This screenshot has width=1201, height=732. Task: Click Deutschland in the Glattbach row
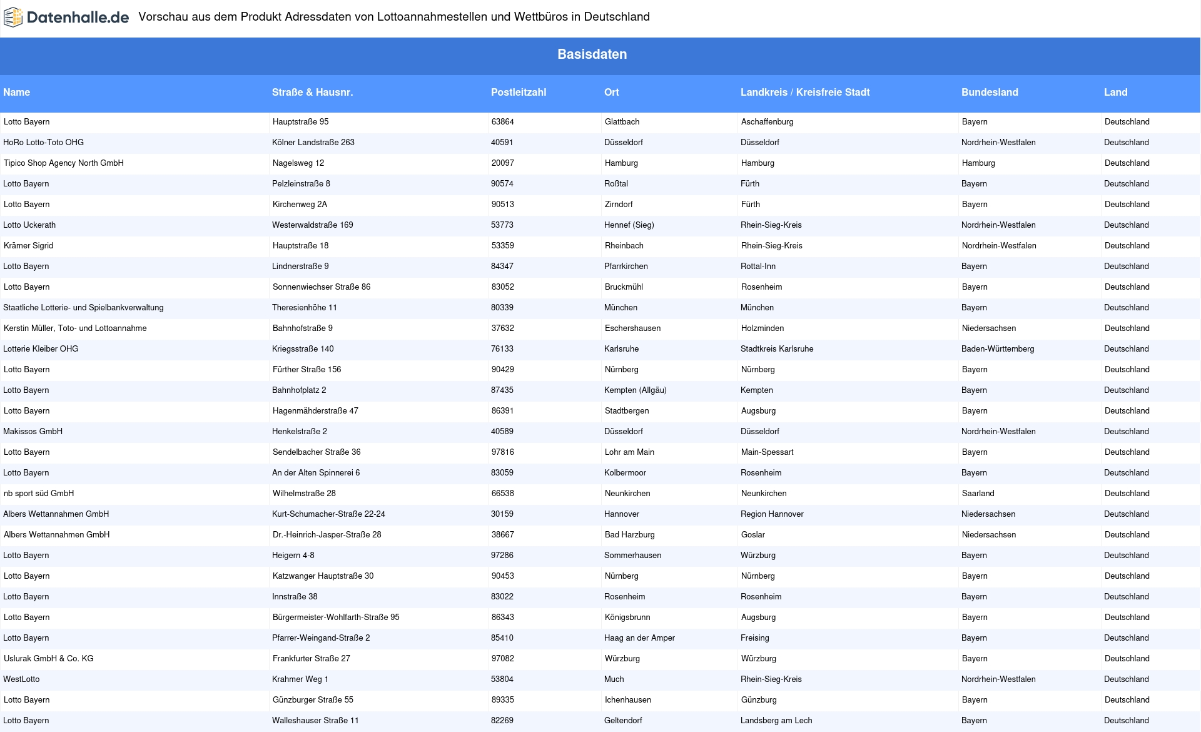(1127, 121)
